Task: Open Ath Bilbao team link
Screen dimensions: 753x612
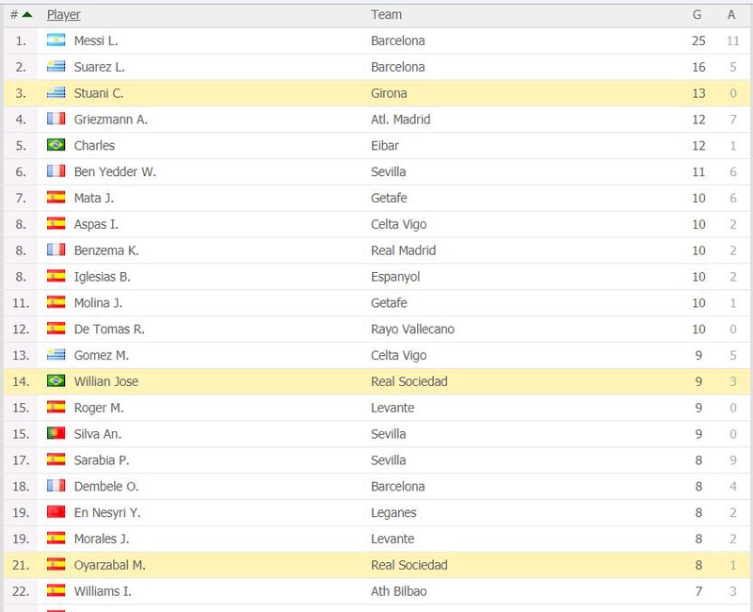Action: tap(398, 591)
